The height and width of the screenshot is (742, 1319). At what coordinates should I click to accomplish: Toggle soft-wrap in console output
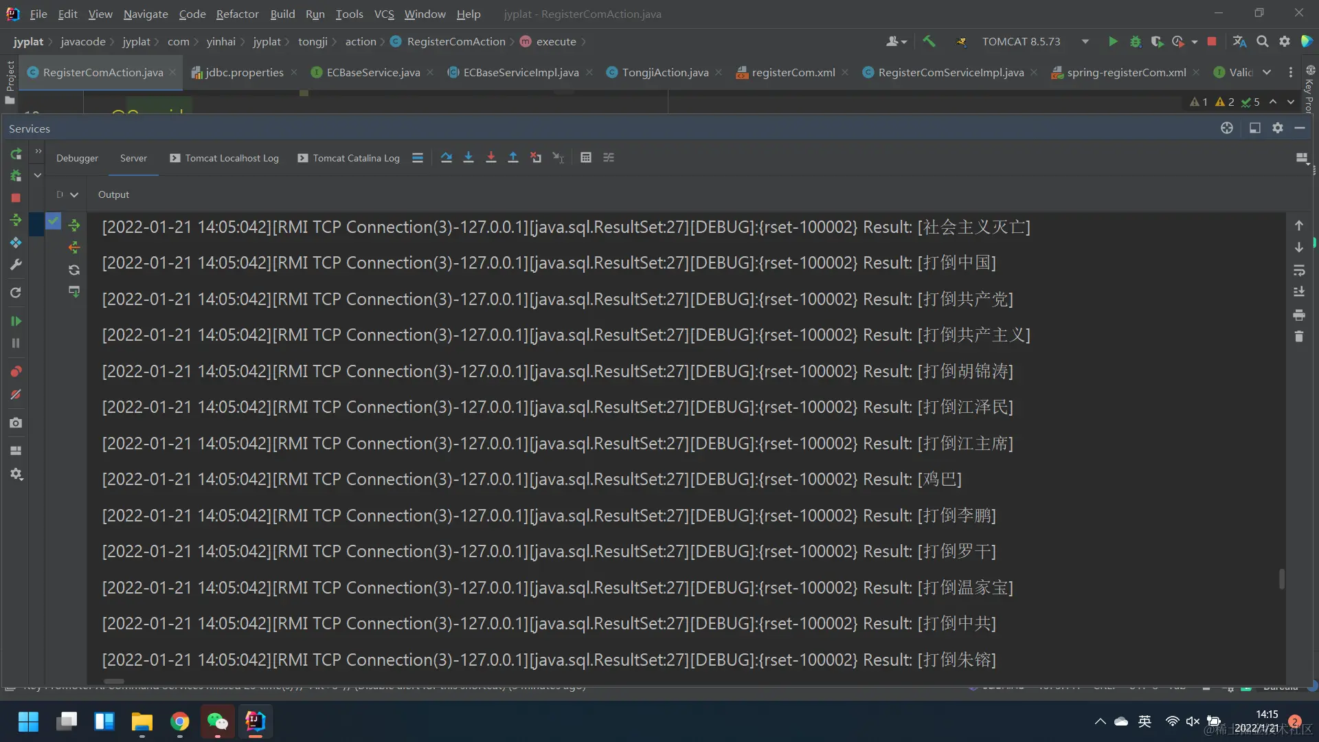(x=1298, y=270)
